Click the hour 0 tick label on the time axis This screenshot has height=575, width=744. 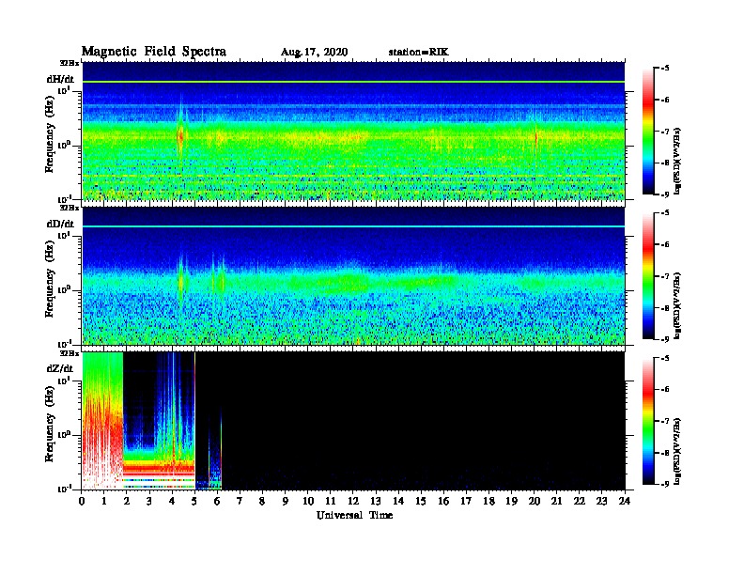(x=82, y=502)
